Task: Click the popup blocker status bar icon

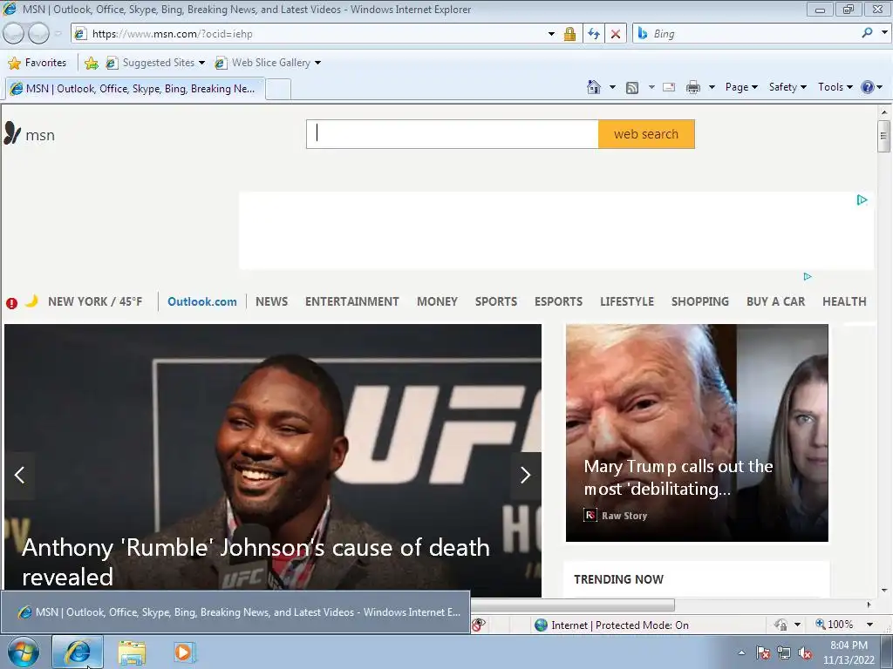Action: (x=479, y=625)
